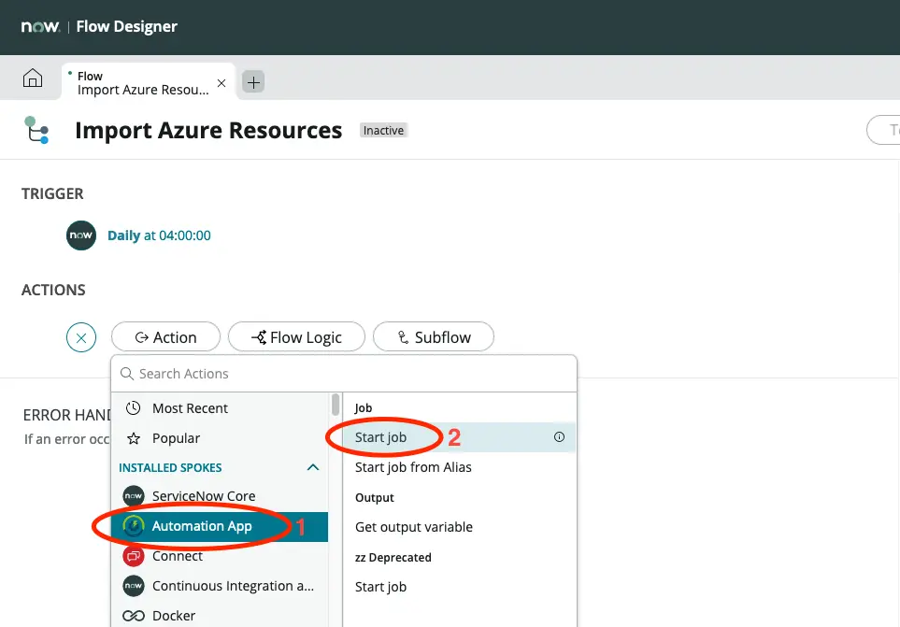Screen dimensions: 900x627
Task: Open the Most Recent actions list
Action: tap(190, 408)
